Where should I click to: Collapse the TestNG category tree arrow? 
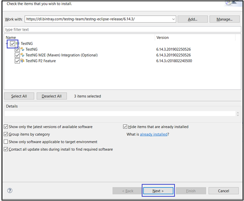(x=7, y=44)
